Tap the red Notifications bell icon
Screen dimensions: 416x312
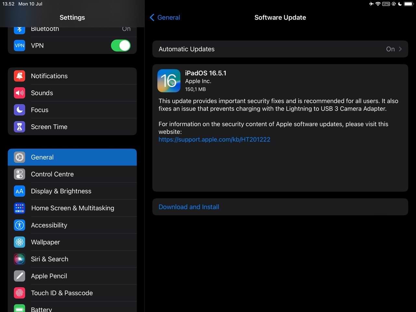19,76
